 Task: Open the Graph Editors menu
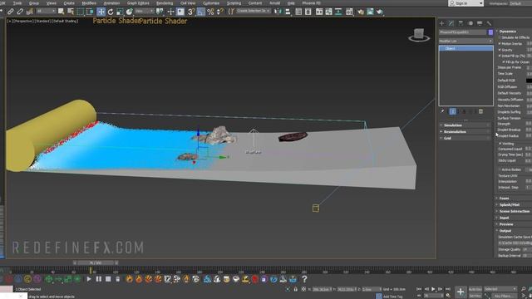click(138, 3)
